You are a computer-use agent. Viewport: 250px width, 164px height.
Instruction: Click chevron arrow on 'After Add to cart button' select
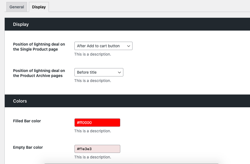point(128,46)
